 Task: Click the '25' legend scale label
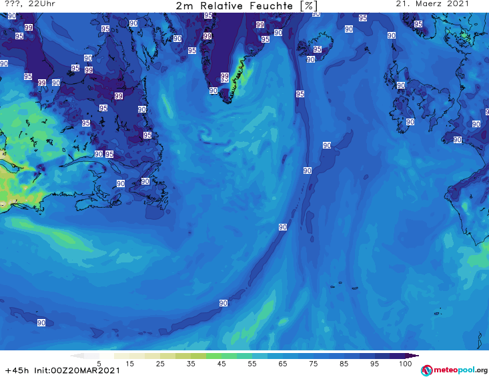(x=160, y=364)
